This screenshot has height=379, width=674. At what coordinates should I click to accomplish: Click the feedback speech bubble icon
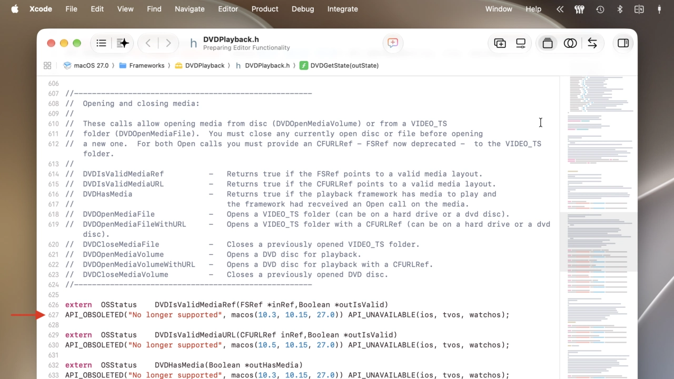(393, 43)
